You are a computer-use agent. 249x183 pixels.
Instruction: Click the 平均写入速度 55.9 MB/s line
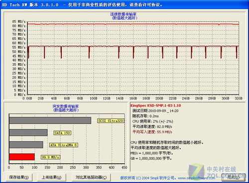152,132
